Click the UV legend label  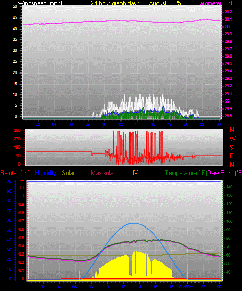pos(134,173)
